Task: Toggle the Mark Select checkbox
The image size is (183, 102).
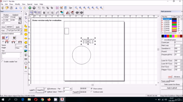Action: click(x=46, y=92)
